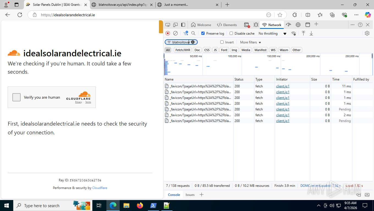
Task: Open Browser essentials heart icon
Action: coord(344,15)
